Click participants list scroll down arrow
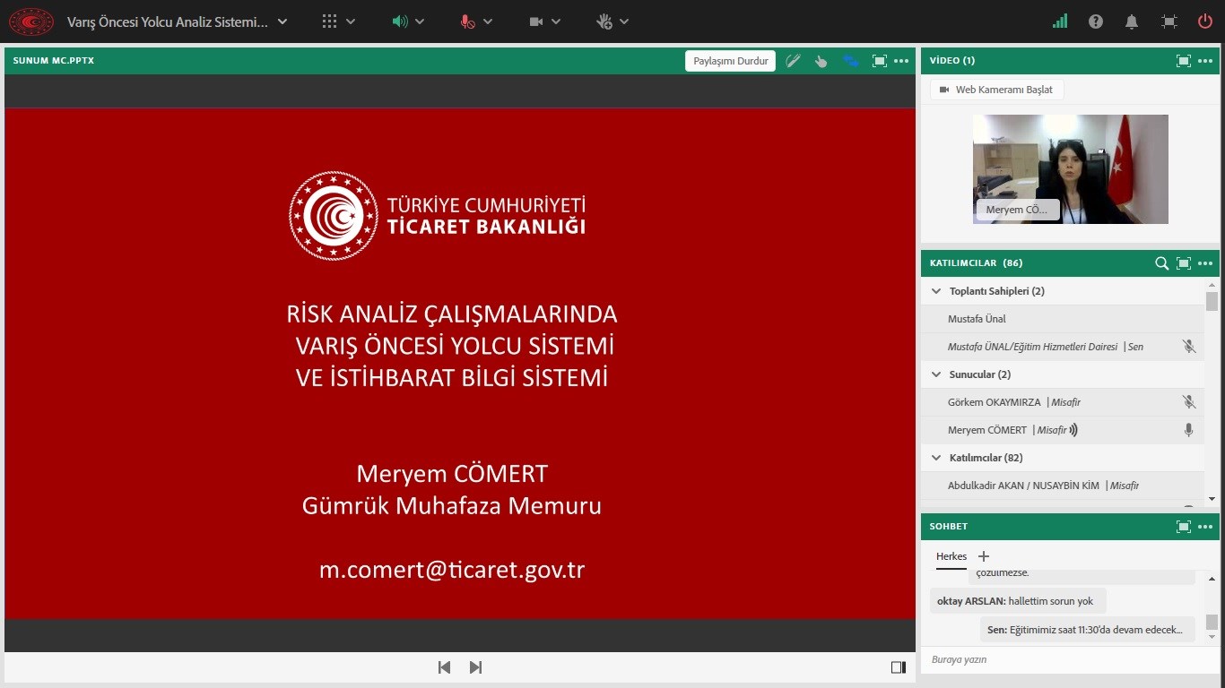The width and height of the screenshot is (1225, 688). pyautogui.click(x=1212, y=498)
